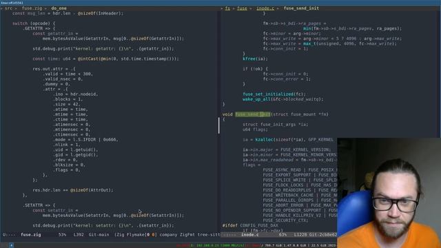Click the '.uid = l.getuid(),' line
Viewport: 441px width, 248px height.
pyautogui.click(x=75, y=150)
